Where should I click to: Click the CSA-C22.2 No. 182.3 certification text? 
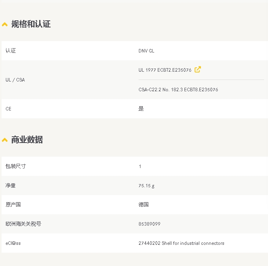(178, 90)
